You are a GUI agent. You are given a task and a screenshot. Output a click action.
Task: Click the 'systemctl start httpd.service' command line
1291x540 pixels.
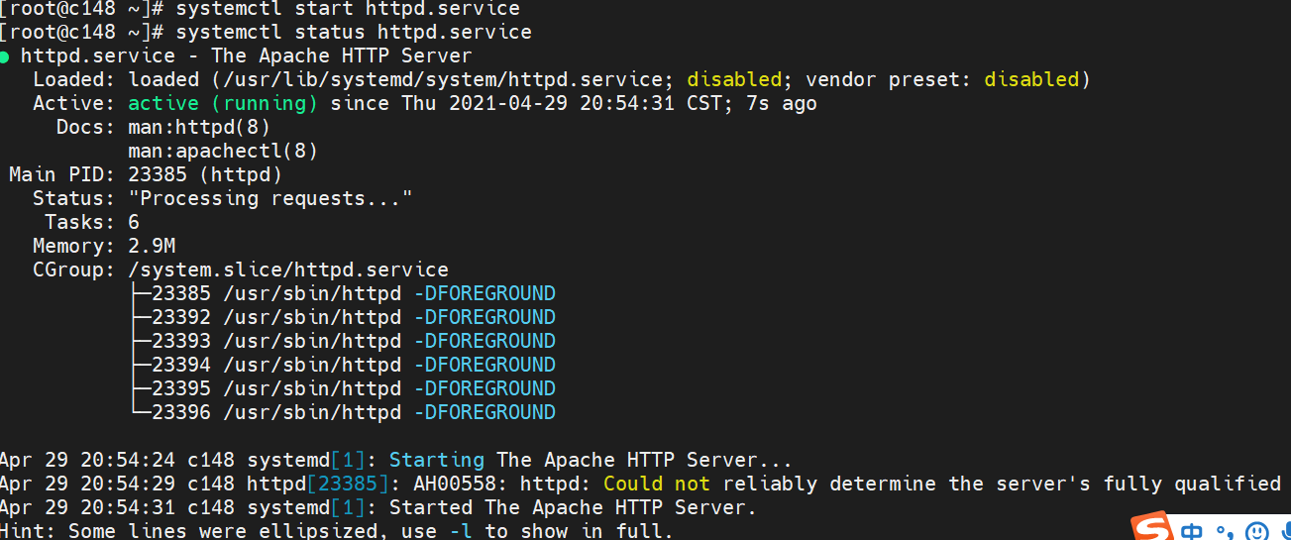coord(343,9)
